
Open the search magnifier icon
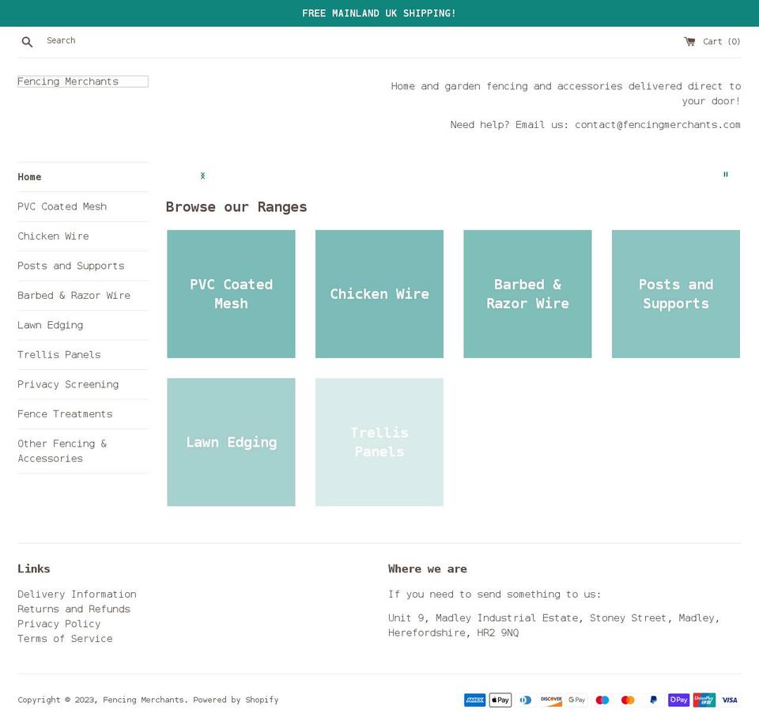click(27, 41)
